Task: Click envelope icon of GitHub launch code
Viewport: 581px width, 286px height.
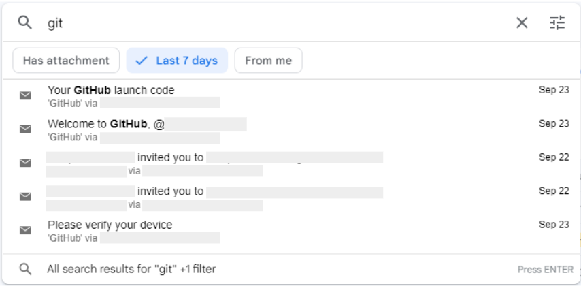Action: (x=25, y=96)
